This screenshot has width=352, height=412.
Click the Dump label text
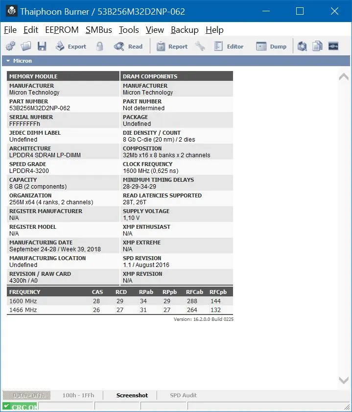(x=278, y=47)
